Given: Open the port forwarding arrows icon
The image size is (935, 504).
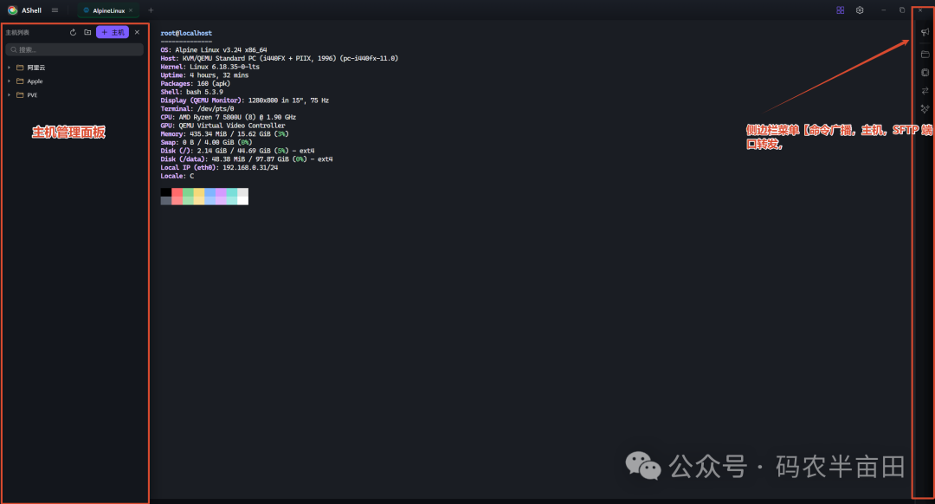Looking at the screenshot, I should coord(925,91).
